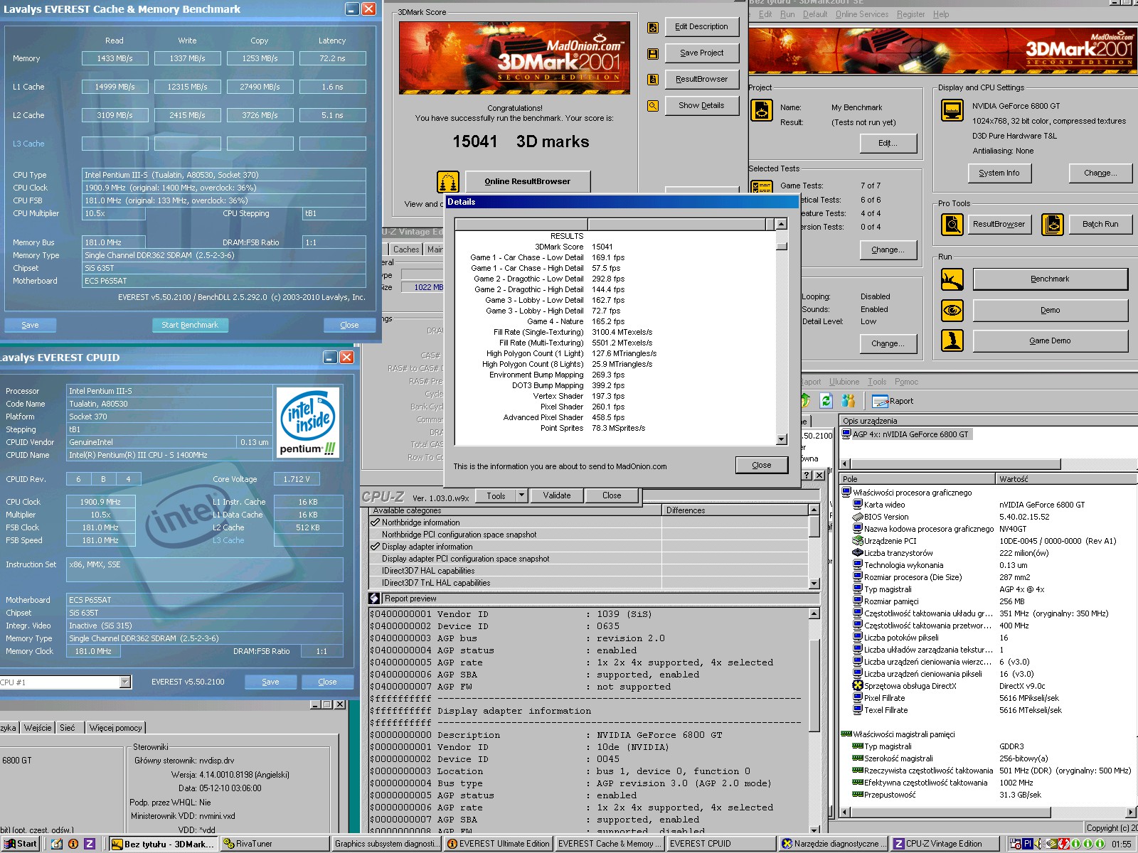Click the users icon in EVEREST toolbar
Viewport: 1138px width, 853px height.
pyautogui.click(x=849, y=401)
